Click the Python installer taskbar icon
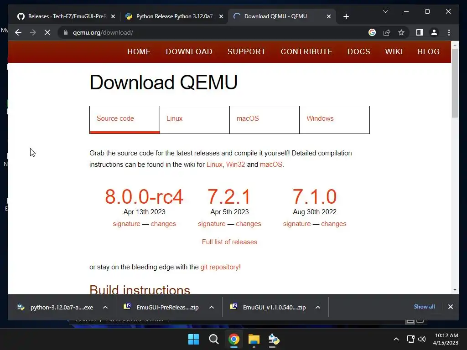 (274, 339)
